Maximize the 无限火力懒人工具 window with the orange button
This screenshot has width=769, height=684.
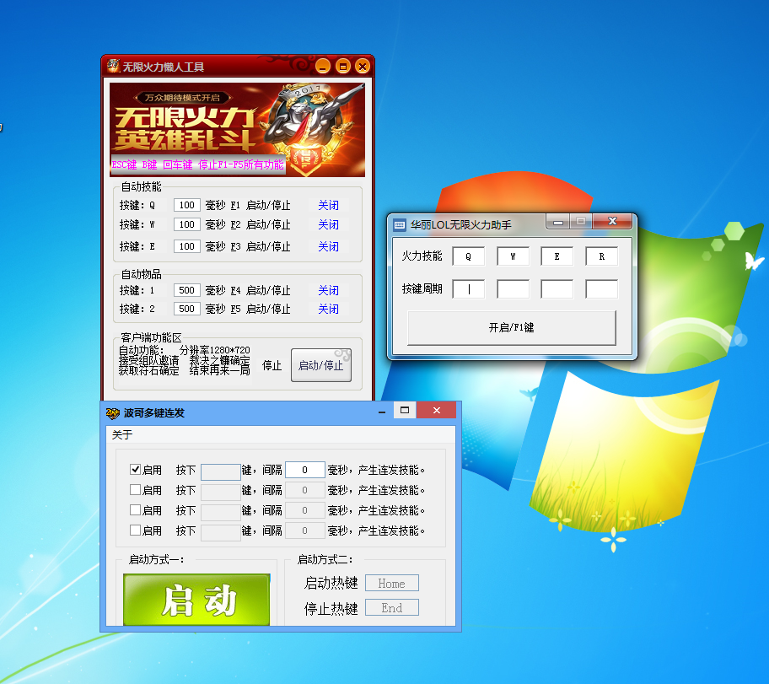tap(343, 66)
